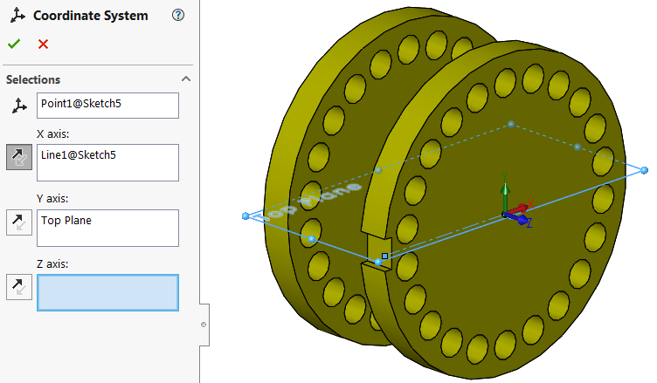Click the Selections section header
Viewport: 657px width, 383px height.
33,79
